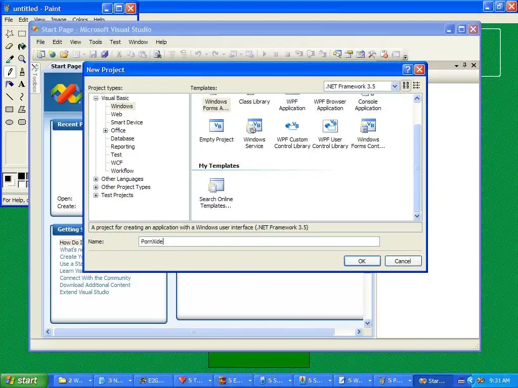Expand the Other Languages node
This screenshot has height=388, width=518.
[96, 179]
